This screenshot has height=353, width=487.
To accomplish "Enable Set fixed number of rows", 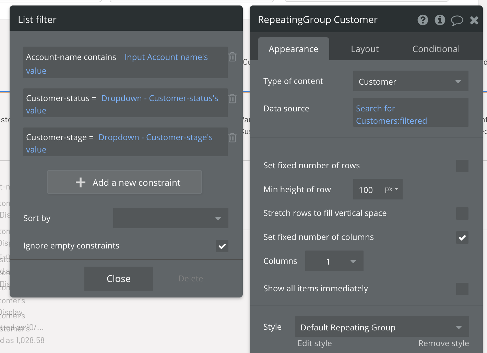I will click(462, 166).
